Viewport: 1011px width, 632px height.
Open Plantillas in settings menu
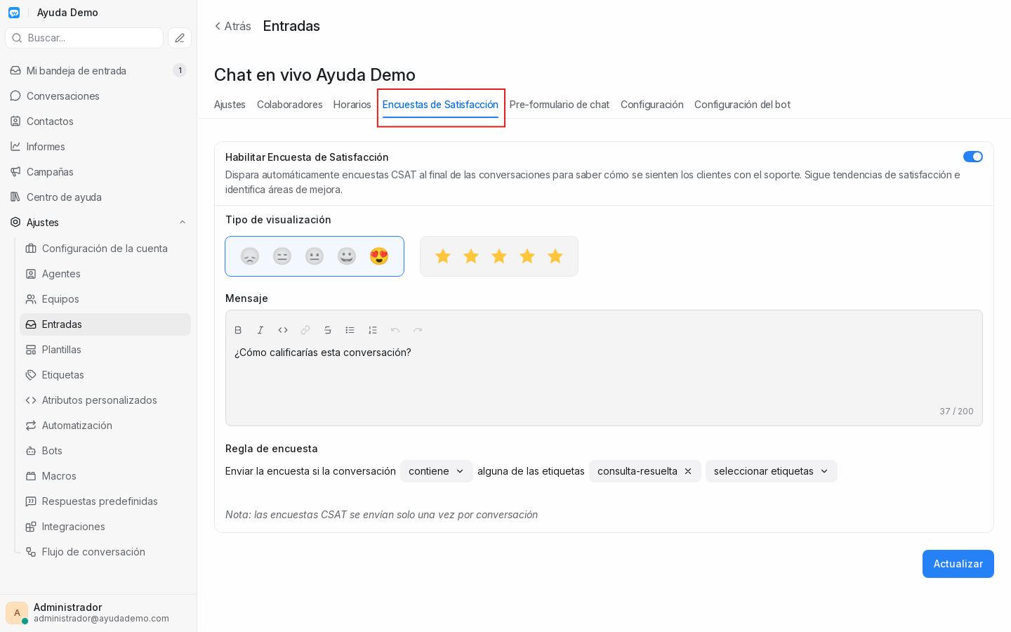pos(105,350)
